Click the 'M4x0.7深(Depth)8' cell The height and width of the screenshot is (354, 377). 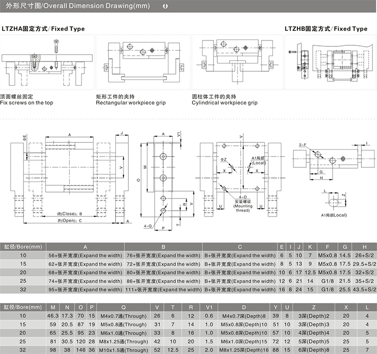[x=244, y=316]
